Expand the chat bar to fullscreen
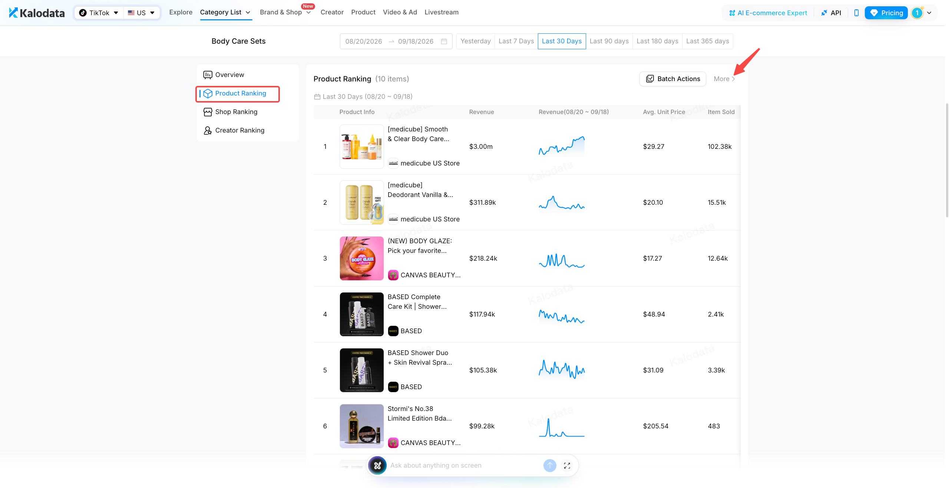The width and height of the screenshot is (949, 488). 567,466
